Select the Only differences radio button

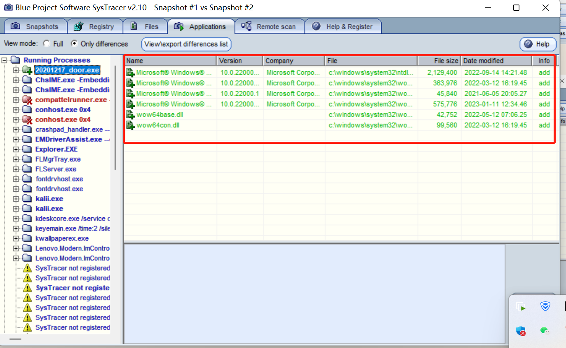pos(74,44)
